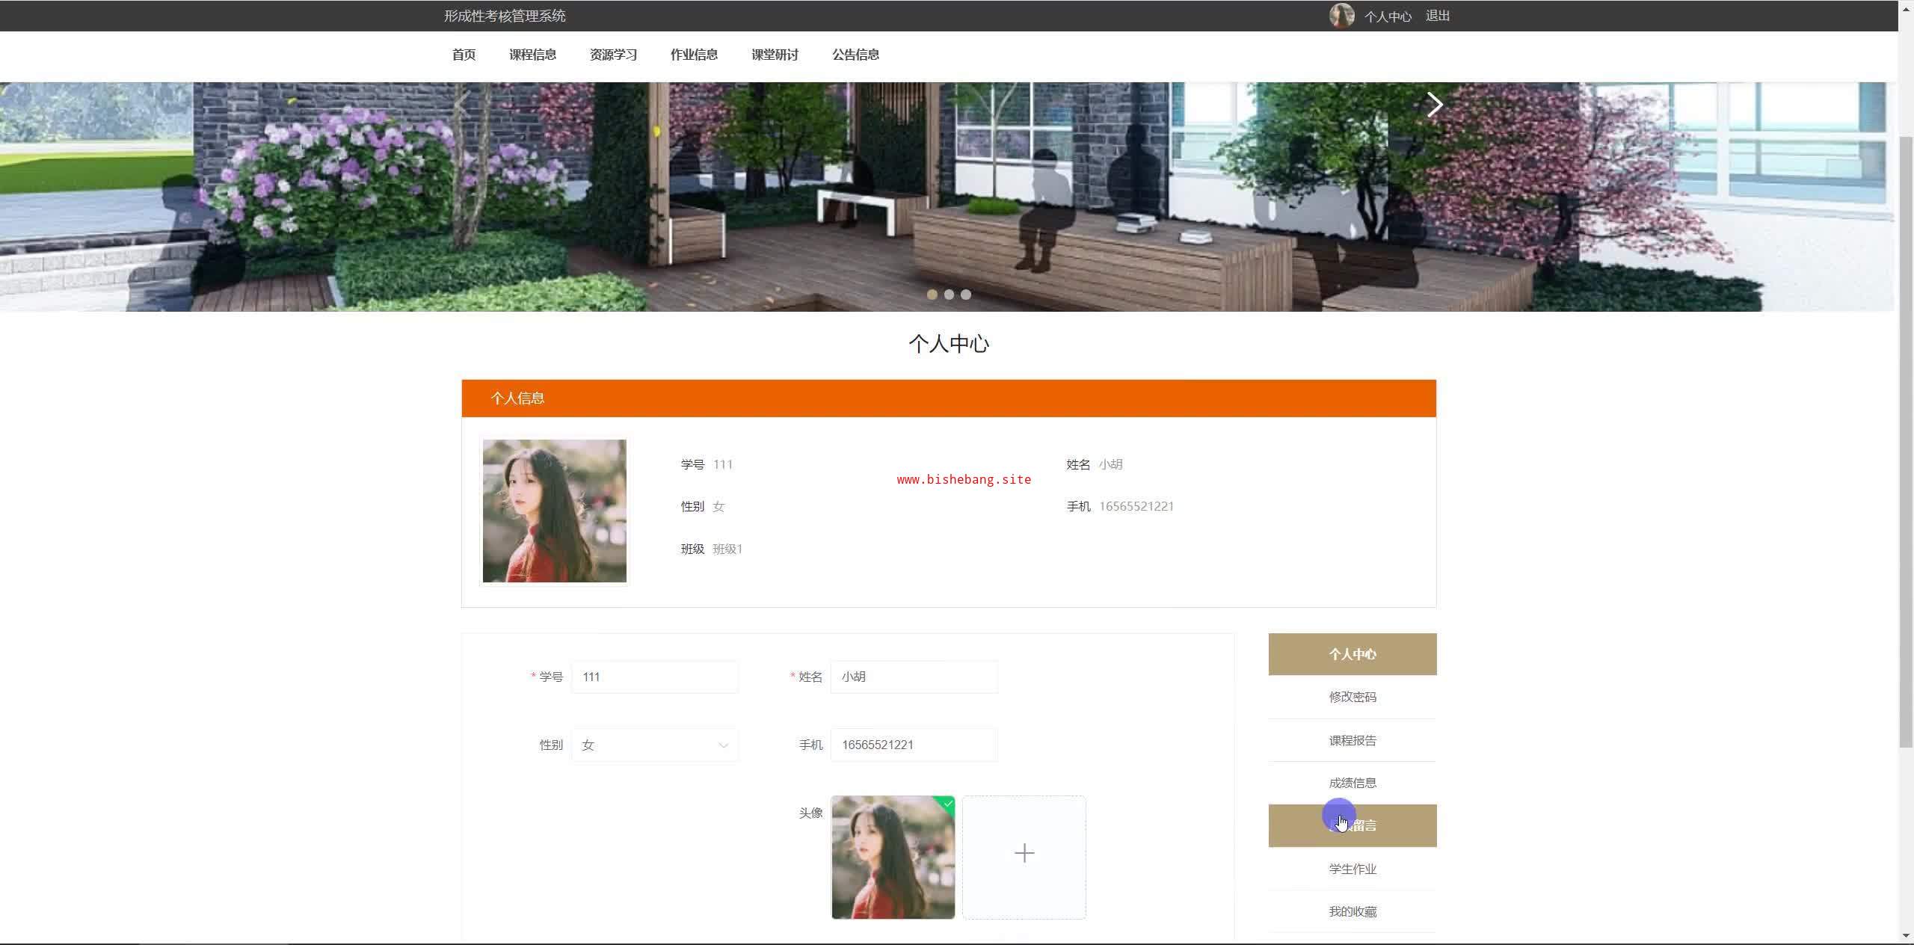Viewport: 1914px width, 945px height.
Task: Click the plus icon to upload an avatar
Action: [1024, 854]
